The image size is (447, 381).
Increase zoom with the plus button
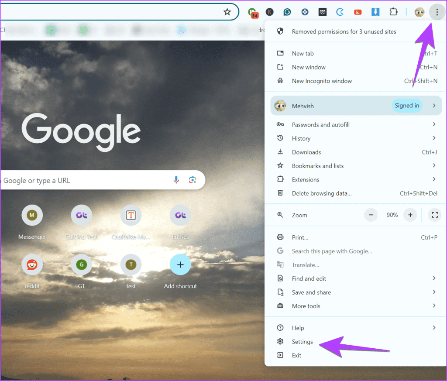410,215
